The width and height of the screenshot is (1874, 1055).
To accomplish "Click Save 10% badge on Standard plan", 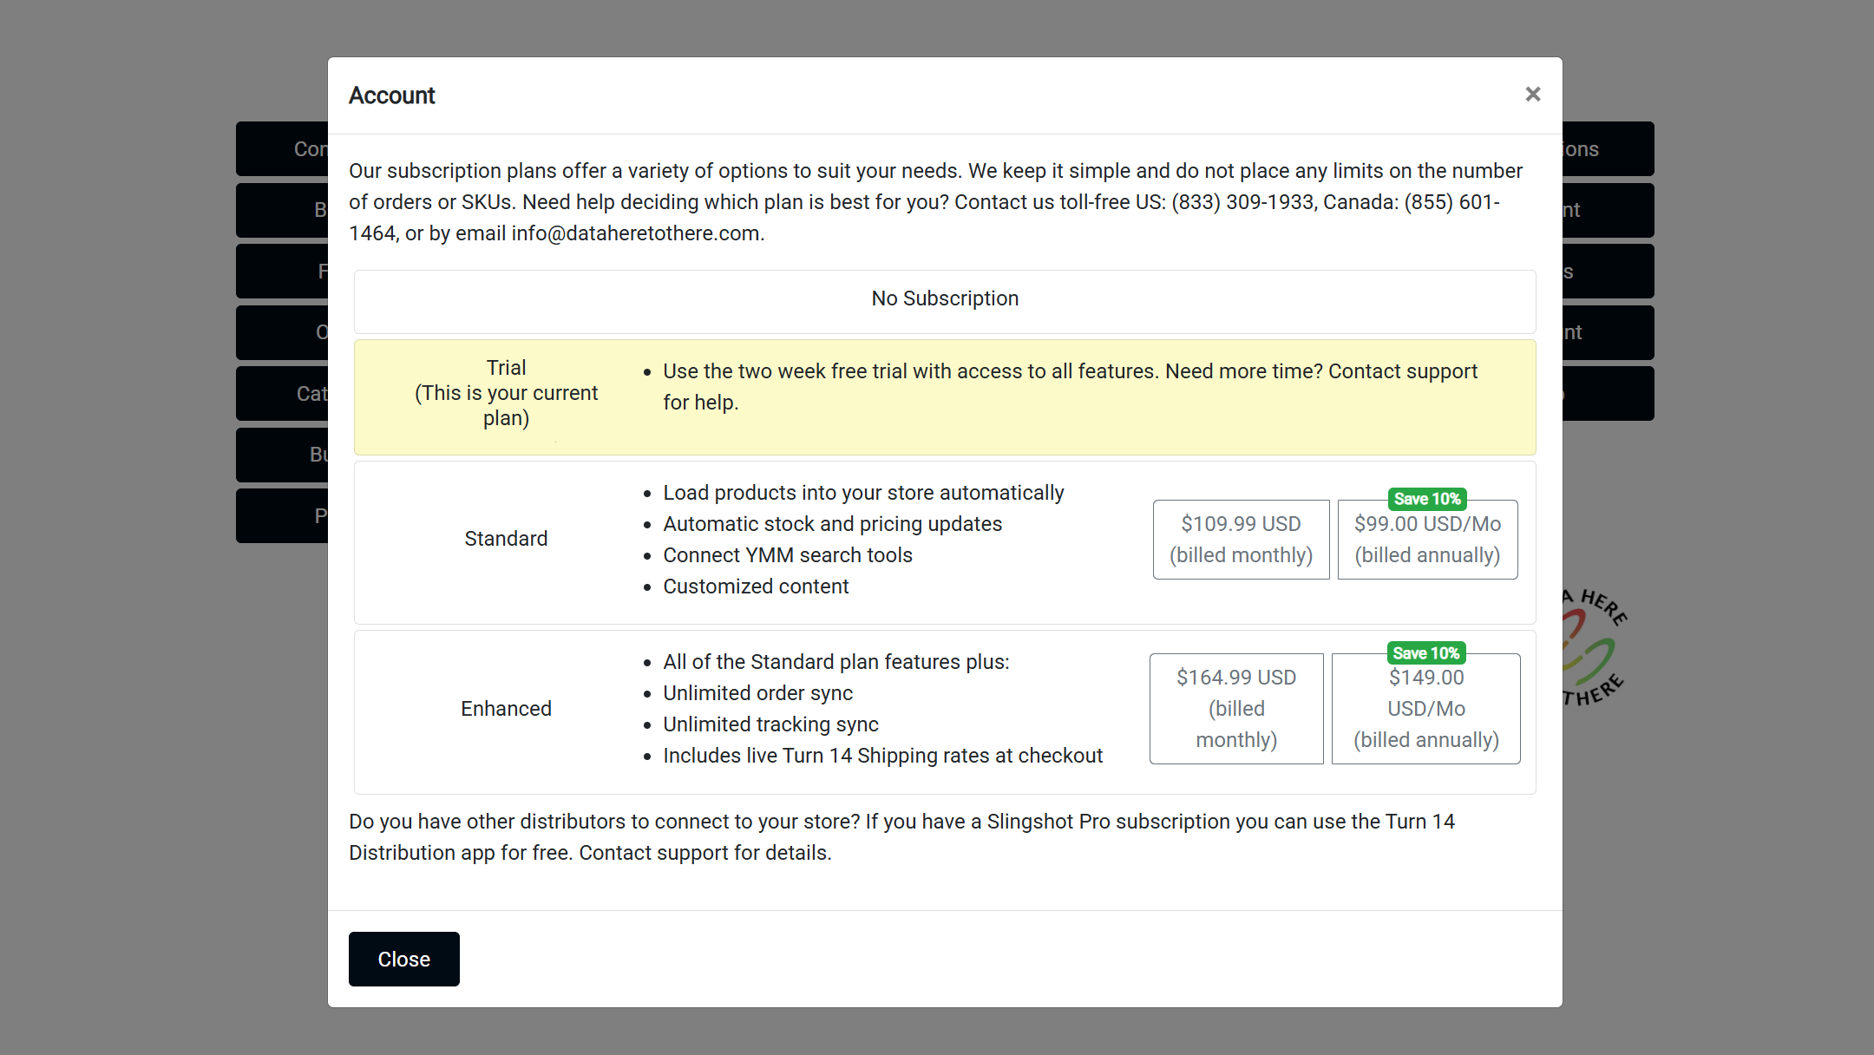I will (x=1427, y=499).
